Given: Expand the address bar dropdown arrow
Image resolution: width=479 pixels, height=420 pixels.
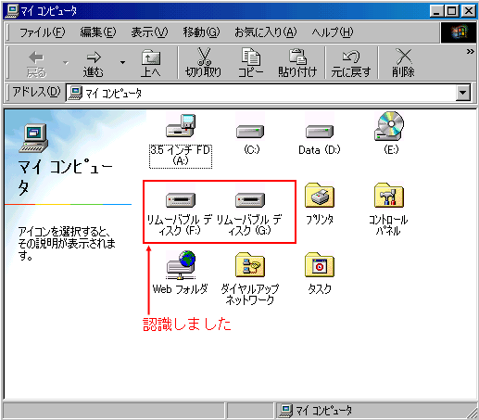Looking at the screenshot, I should point(463,93).
